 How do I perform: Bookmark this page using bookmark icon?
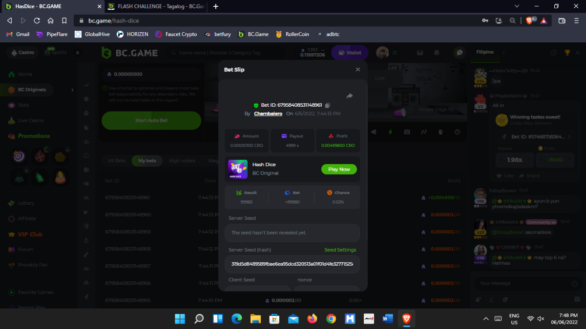click(64, 20)
